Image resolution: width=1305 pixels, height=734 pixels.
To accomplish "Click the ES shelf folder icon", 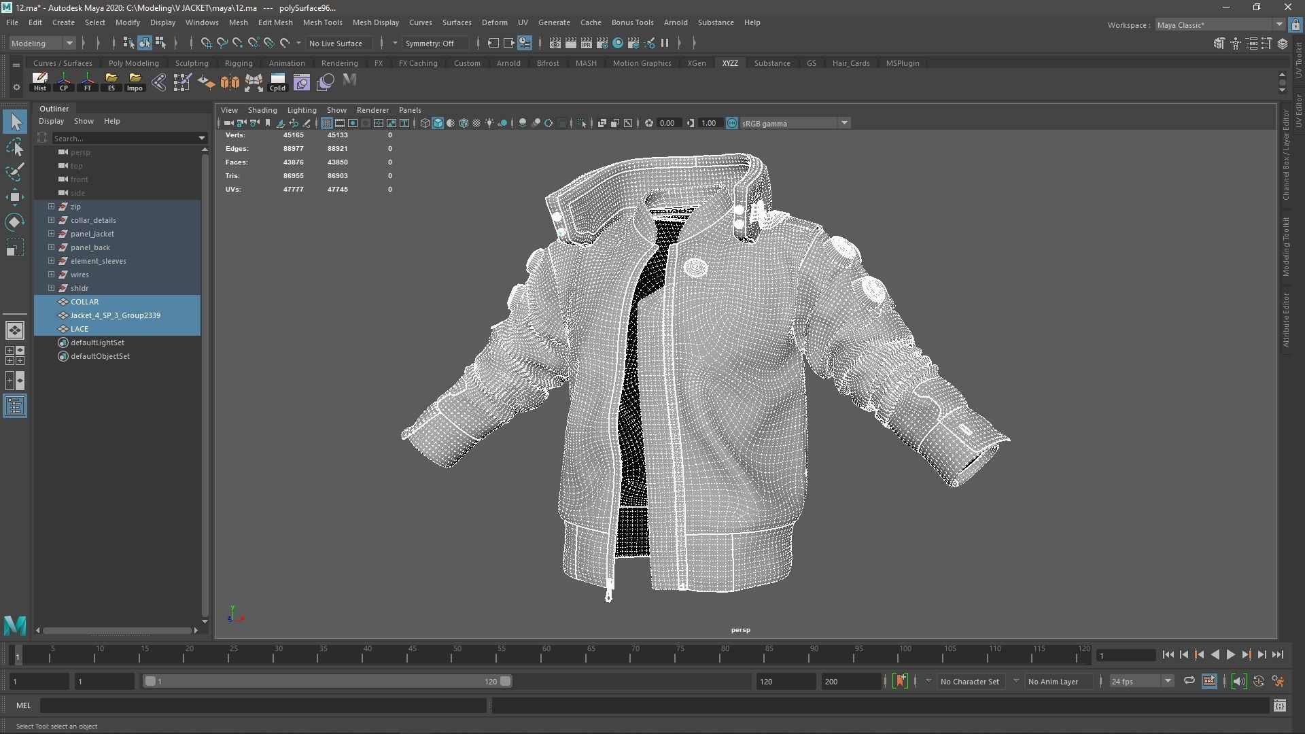I will pos(111,82).
